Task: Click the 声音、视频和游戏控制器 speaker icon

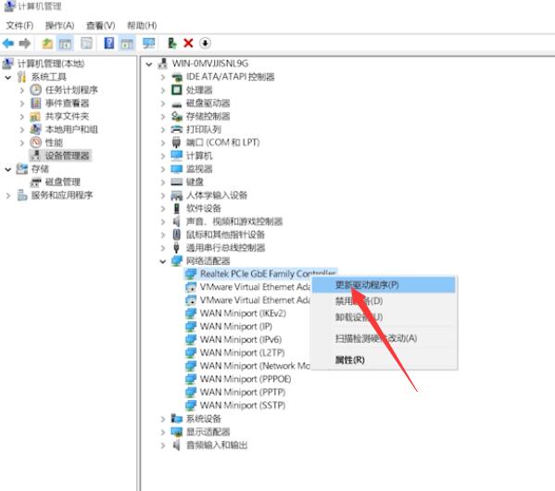Action: (176, 221)
